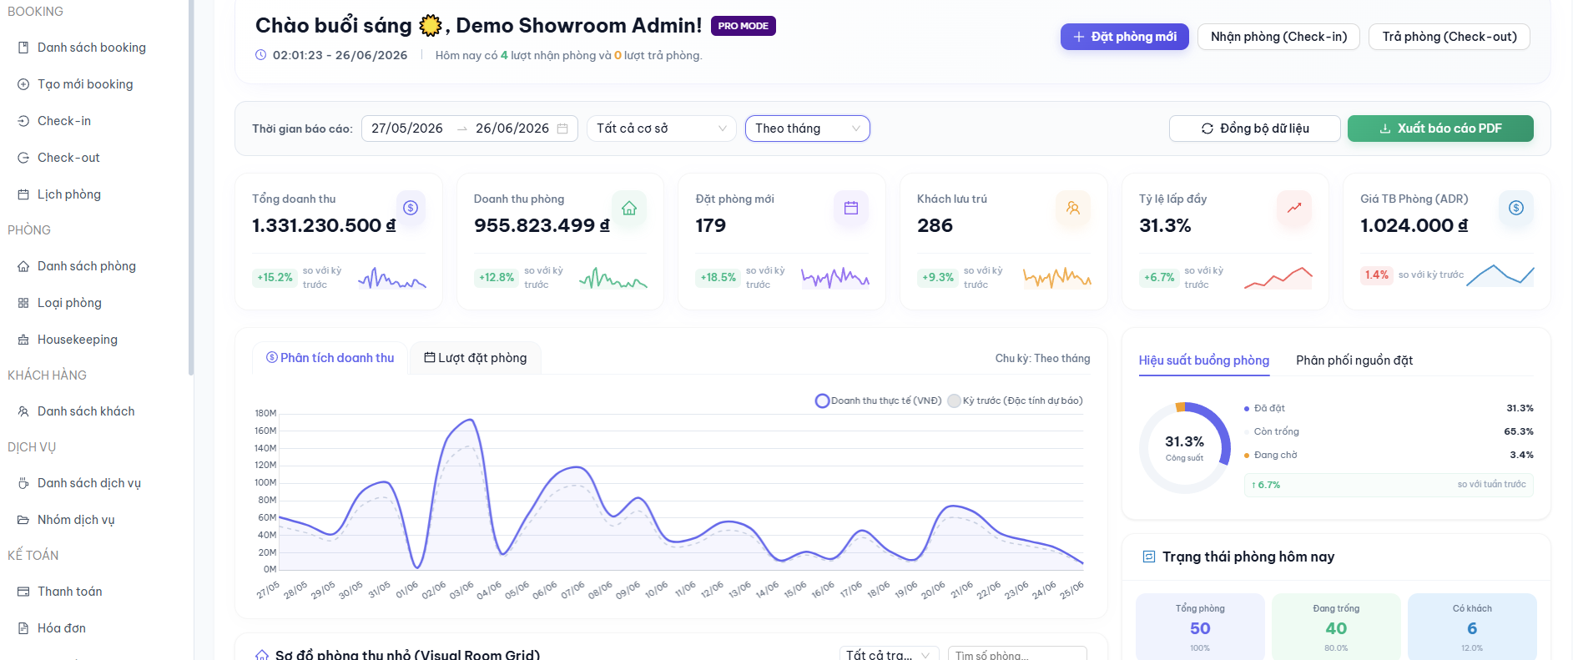This screenshot has height=660, width=1573.
Task: Click the Doanh thu phòng house icon
Action: point(629,208)
